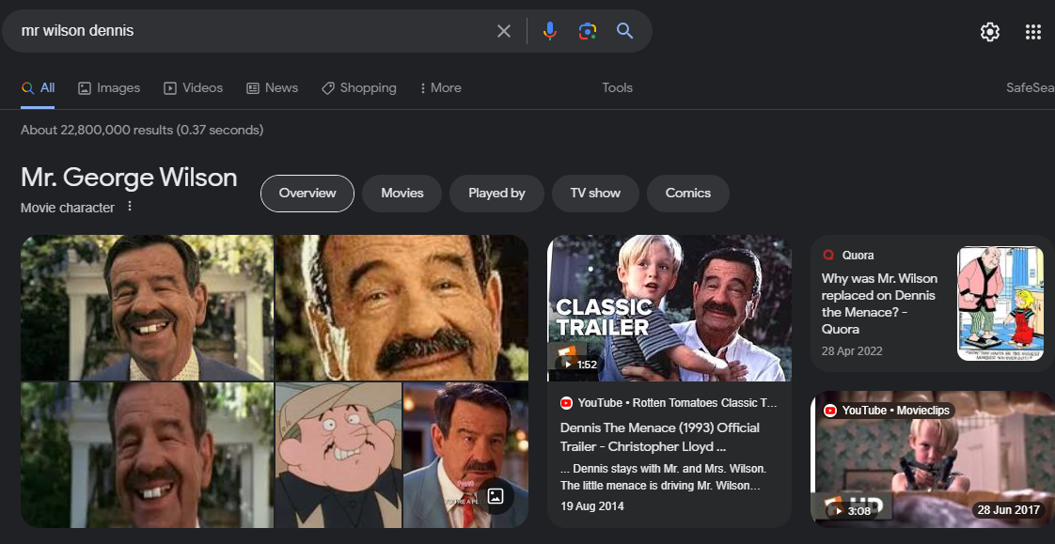The width and height of the screenshot is (1055, 544).
Task: Click the 19 Aug 2014 date text
Action: [592, 505]
